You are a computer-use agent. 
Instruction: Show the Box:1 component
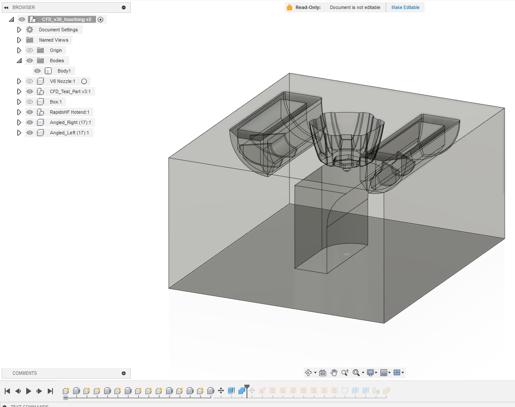30,102
